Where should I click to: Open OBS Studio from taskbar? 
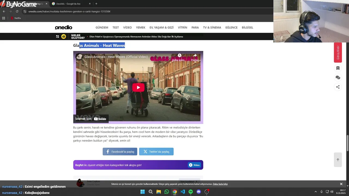207,192
